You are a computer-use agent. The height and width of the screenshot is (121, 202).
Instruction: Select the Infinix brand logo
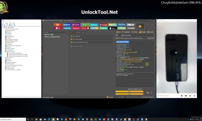(122, 28)
